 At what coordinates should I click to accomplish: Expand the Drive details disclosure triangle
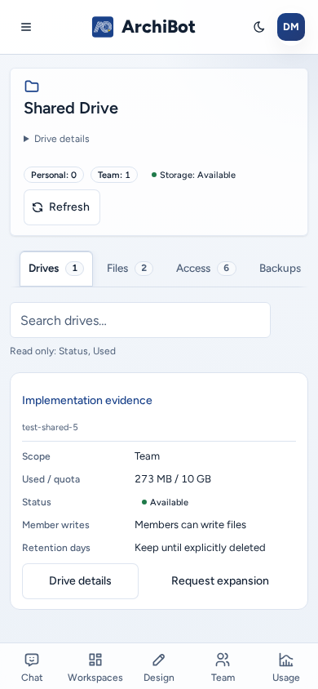coord(56,139)
